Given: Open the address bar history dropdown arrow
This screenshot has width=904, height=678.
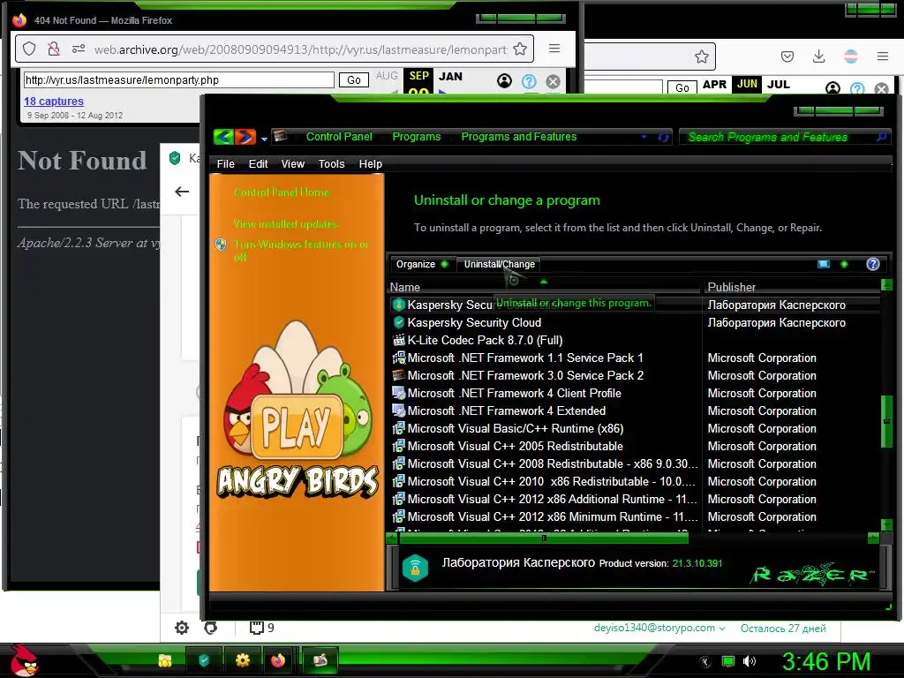Looking at the screenshot, I should pos(644,137).
